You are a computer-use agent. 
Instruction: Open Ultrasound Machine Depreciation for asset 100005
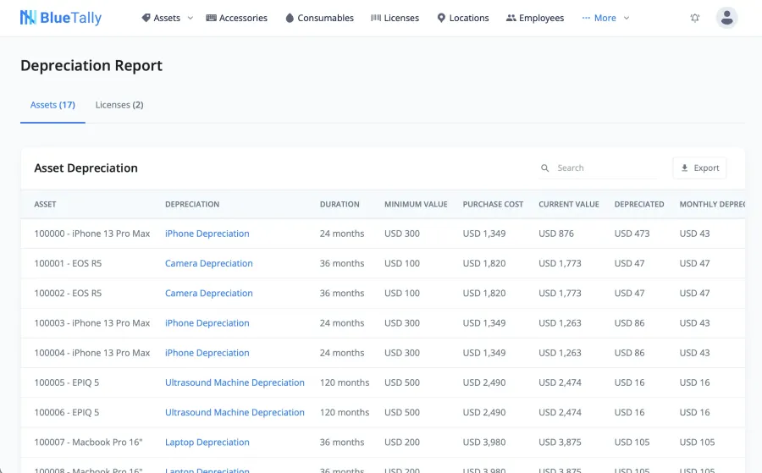tap(235, 382)
